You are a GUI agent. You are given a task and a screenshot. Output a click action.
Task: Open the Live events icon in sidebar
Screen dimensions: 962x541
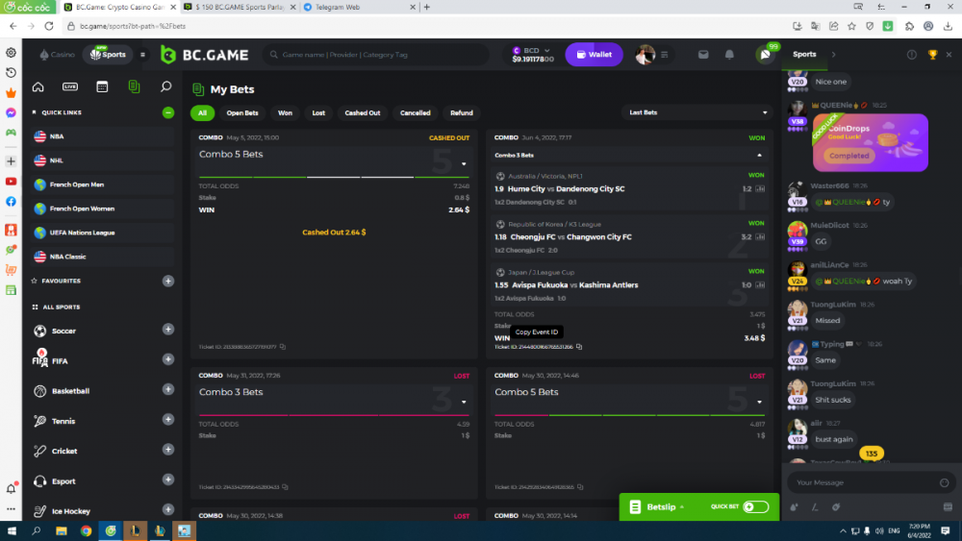pyautogui.click(x=70, y=86)
